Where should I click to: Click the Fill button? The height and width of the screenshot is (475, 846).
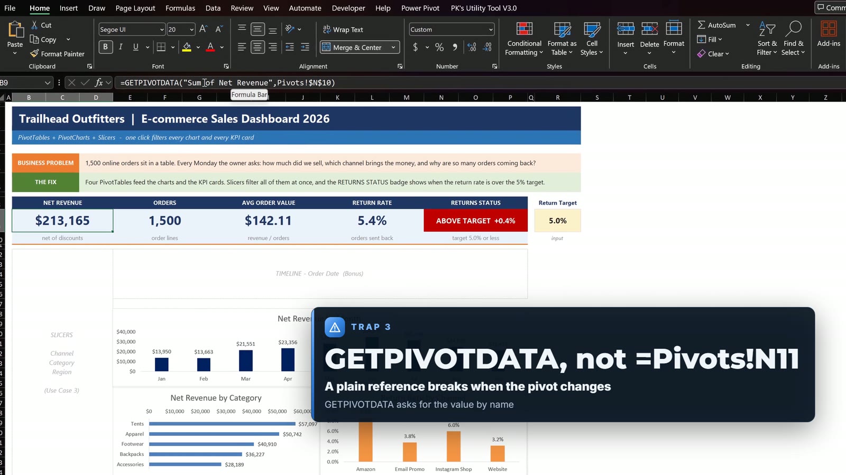pyautogui.click(x=710, y=39)
